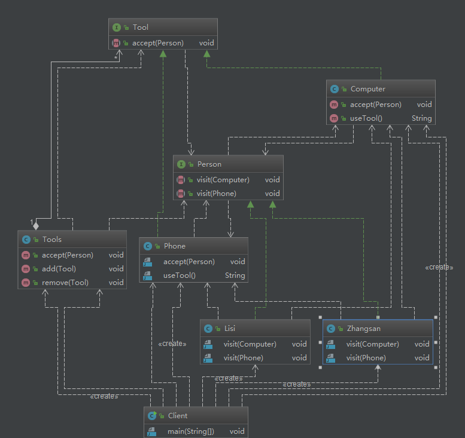Screen dimensions: 465x438
Task: Click the «create» label left of Lisi
Action: [x=172, y=344]
